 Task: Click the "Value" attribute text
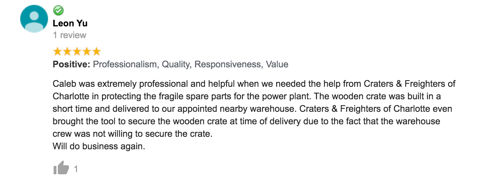pos(277,64)
